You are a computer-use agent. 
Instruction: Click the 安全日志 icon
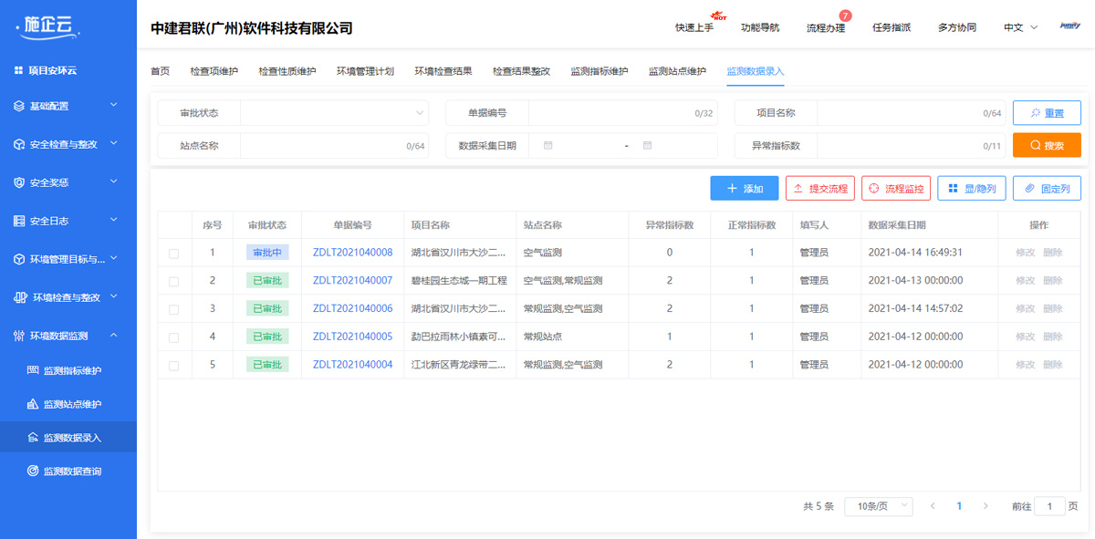pos(19,221)
